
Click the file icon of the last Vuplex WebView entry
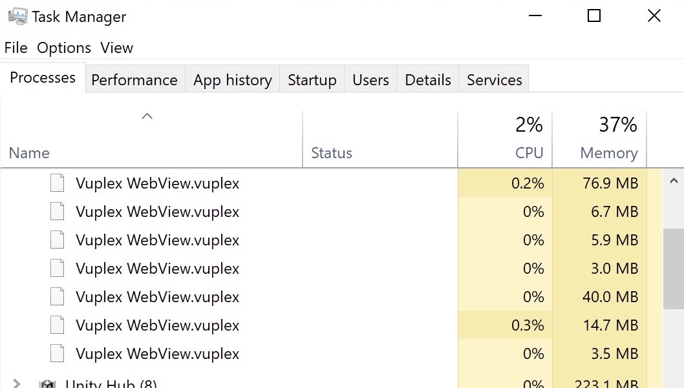tap(56, 353)
